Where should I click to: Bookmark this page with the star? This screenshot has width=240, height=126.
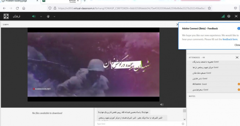(x=209, y=8)
